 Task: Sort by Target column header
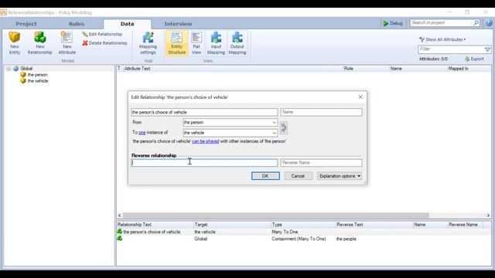pyautogui.click(x=201, y=225)
